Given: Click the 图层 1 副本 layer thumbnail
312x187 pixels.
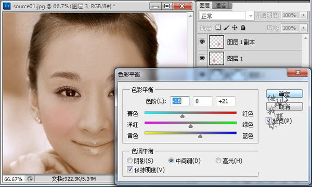Looking at the screenshot, I should [216, 42].
